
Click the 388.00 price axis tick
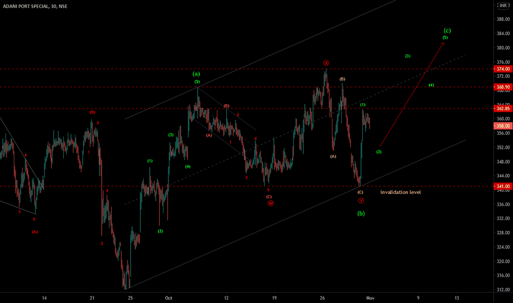[503, 19]
